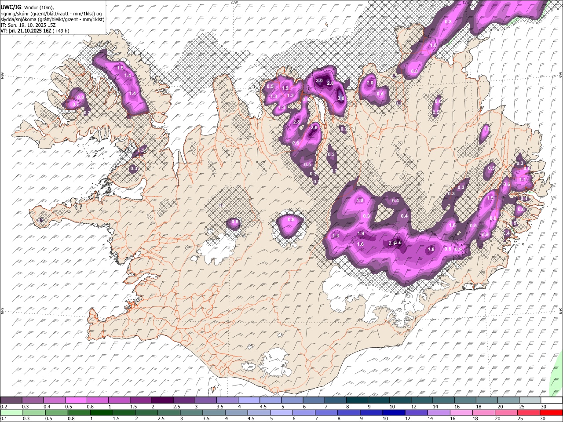Viewport: 563px width, 422px height.
Task: Select the darkest green 1–1.5 rain swatch
Action: (x=101, y=412)
